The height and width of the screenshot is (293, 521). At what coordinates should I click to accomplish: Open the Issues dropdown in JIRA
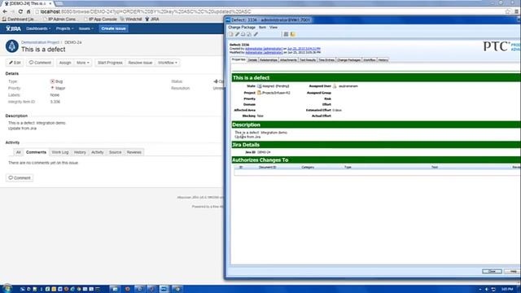[85, 28]
